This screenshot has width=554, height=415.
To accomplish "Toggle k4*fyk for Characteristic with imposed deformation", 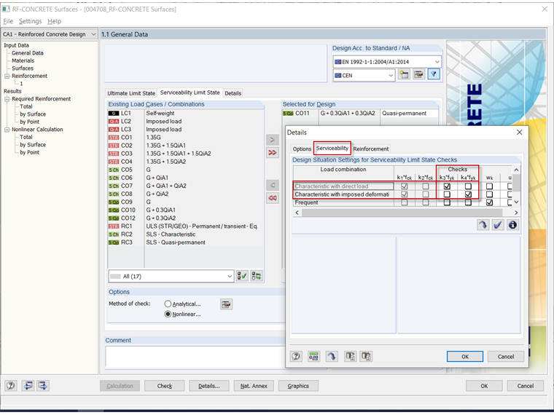I will [x=468, y=194].
